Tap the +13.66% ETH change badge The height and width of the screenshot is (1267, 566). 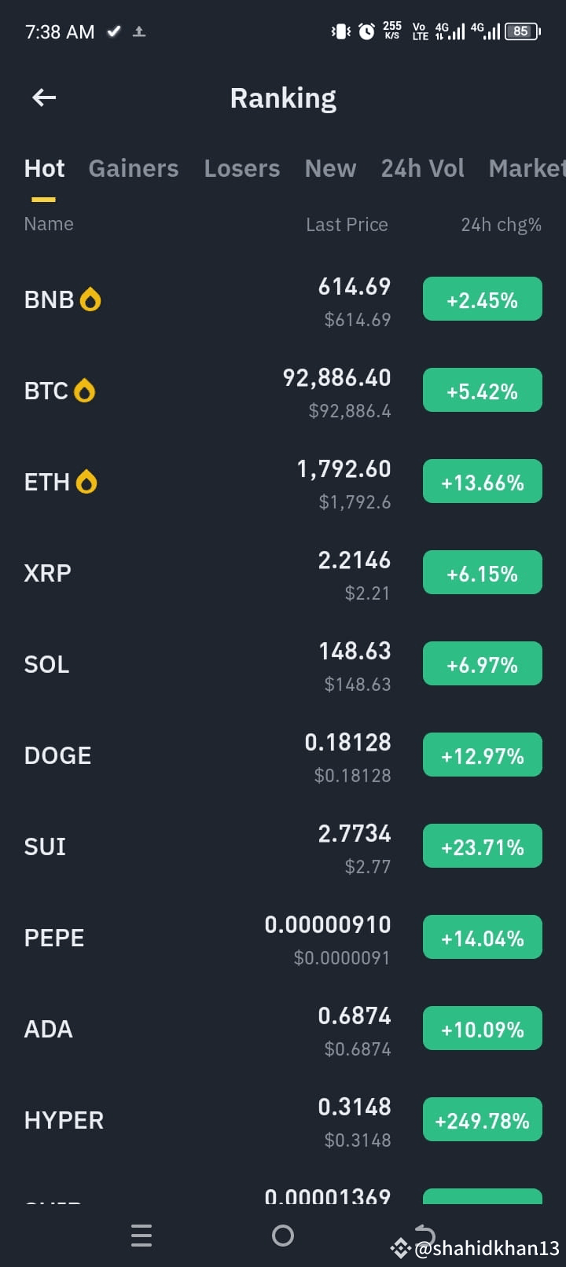coord(483,481)
